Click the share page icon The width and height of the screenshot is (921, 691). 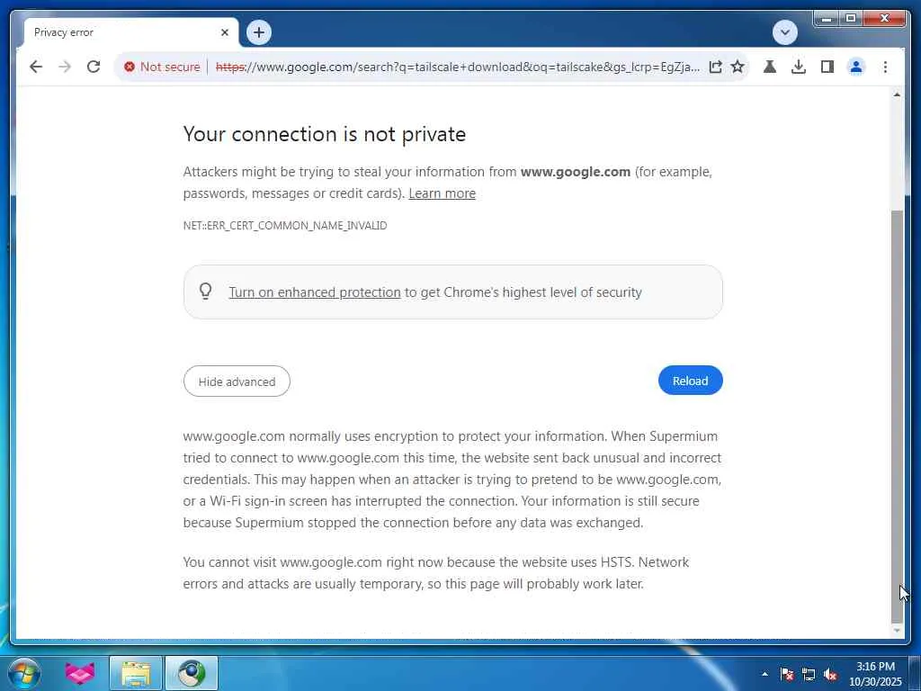click(x=715, y=67)
